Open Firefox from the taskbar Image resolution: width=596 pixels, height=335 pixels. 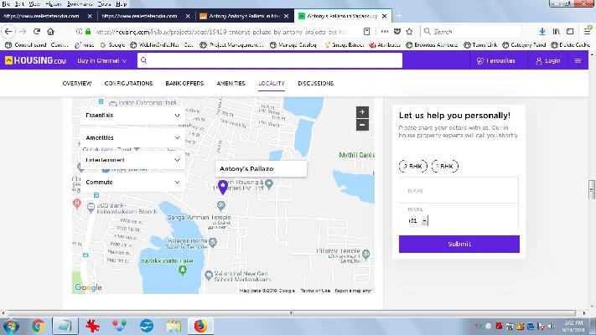click(200, 326)
